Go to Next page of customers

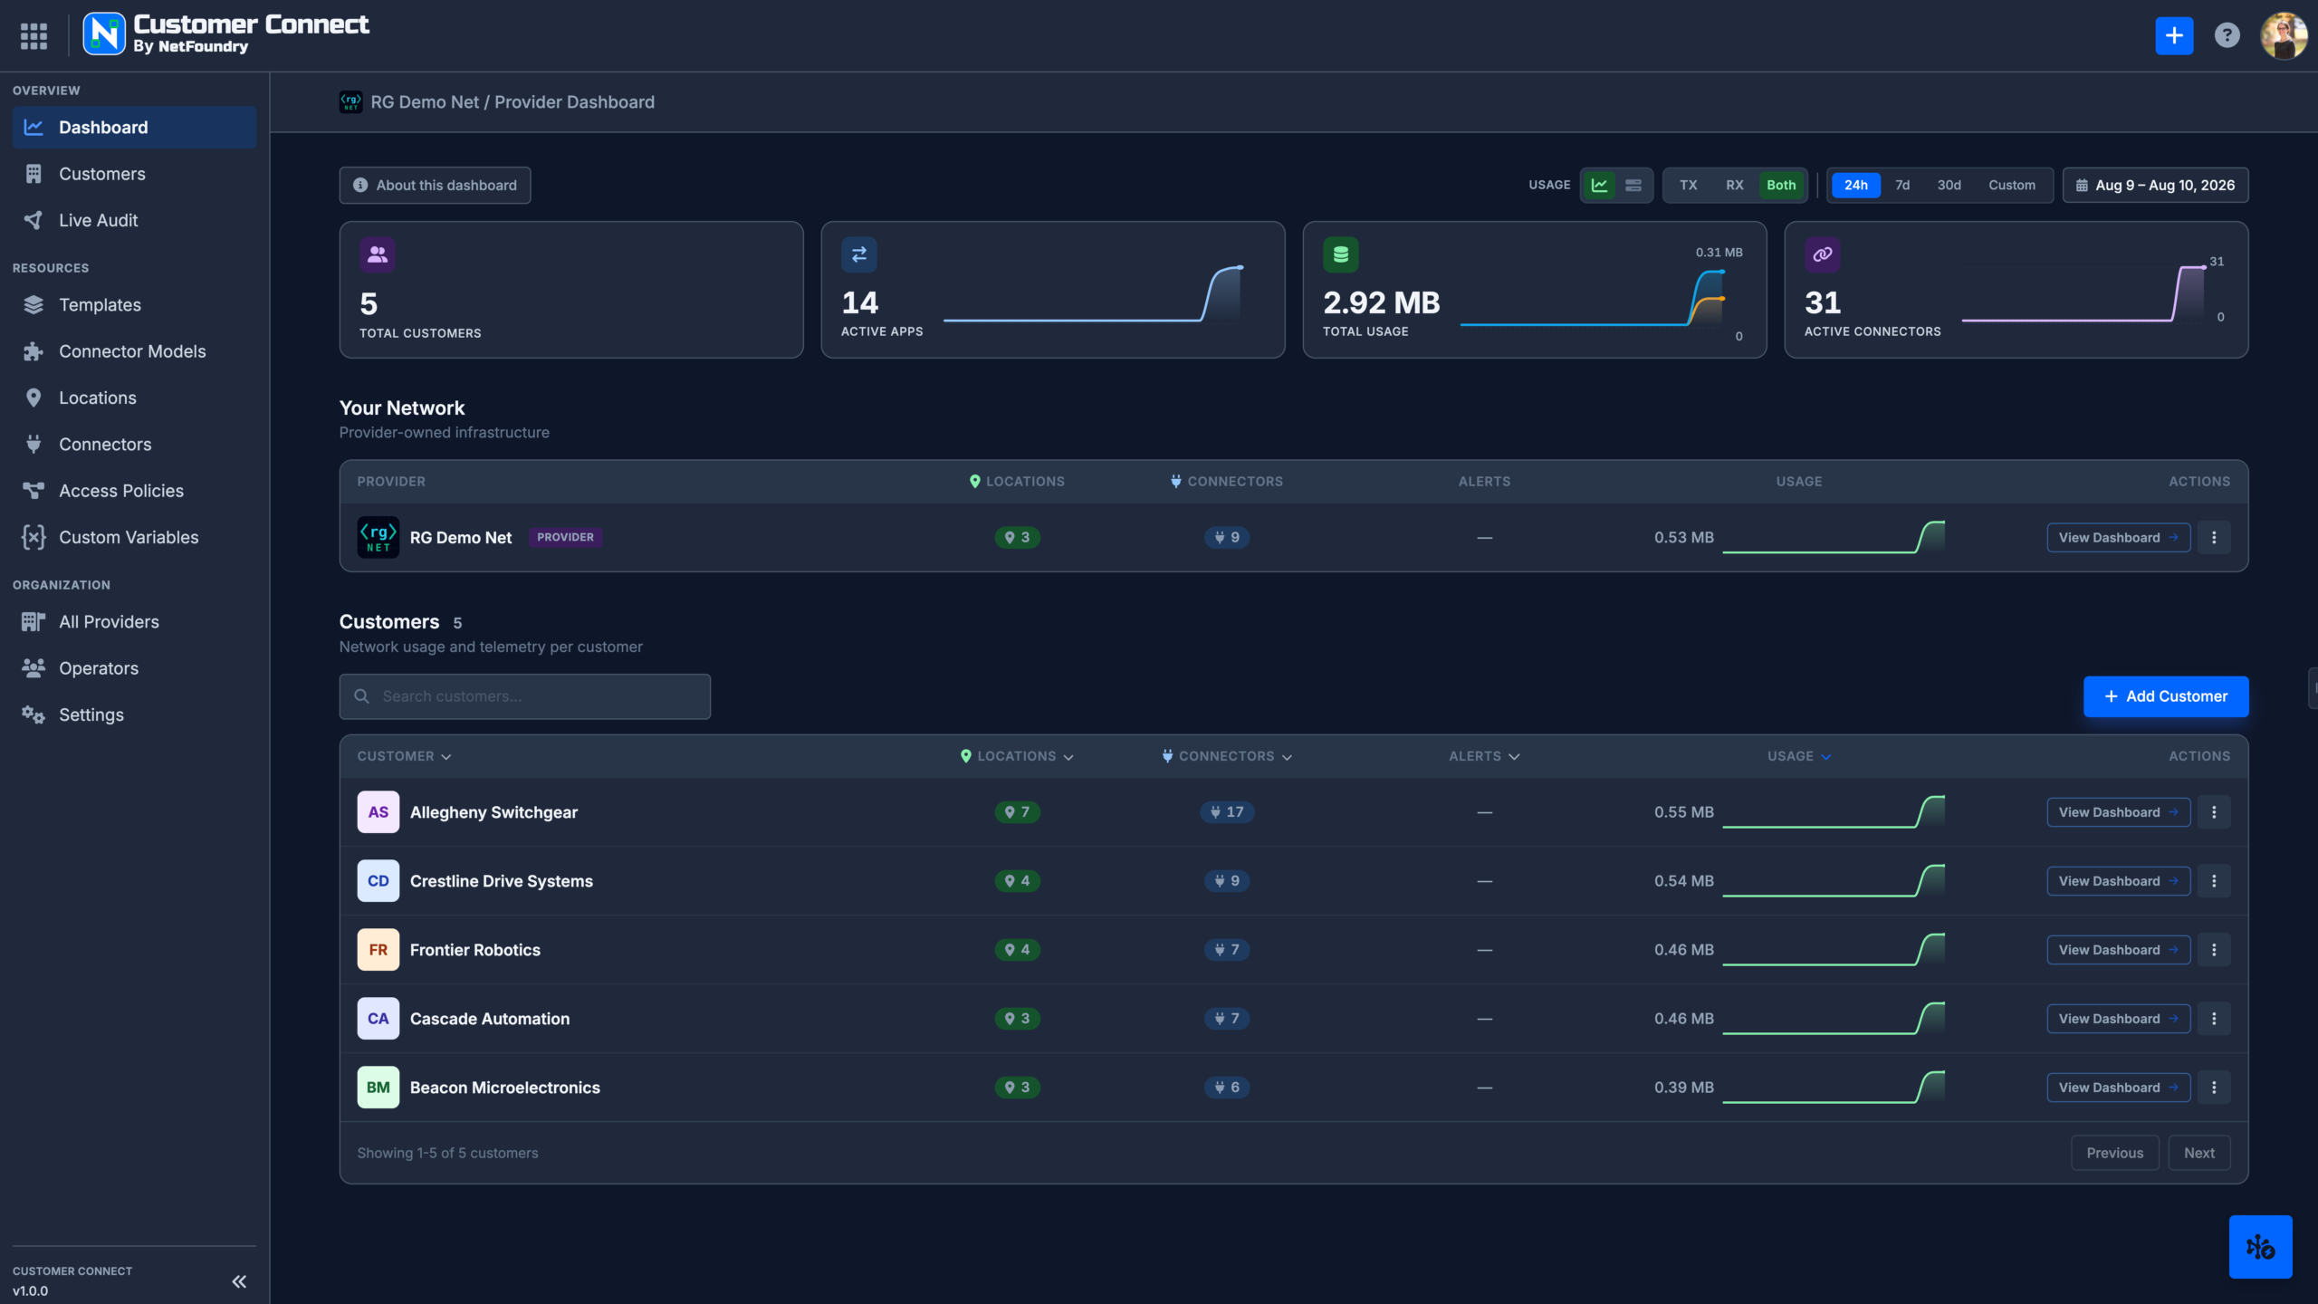tap(2198, 1153)
